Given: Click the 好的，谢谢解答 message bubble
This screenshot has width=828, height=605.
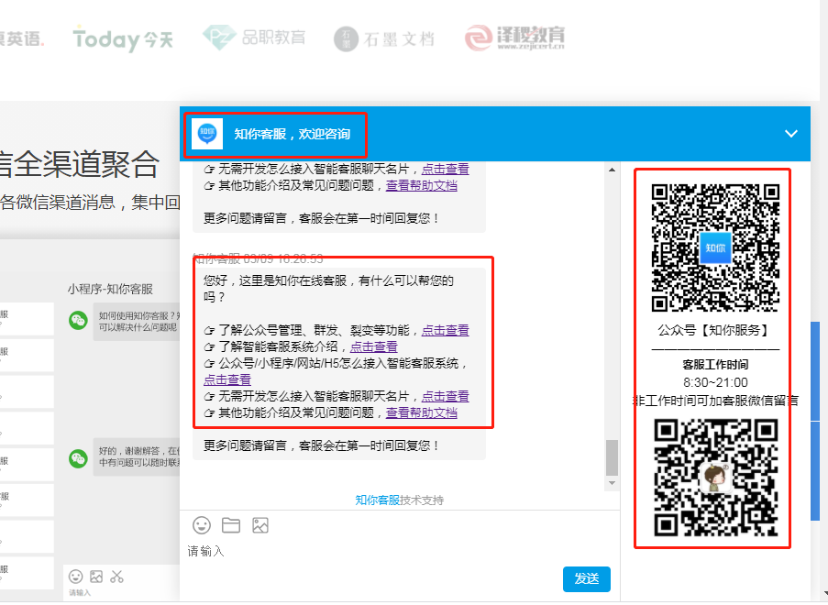Looking at the screenshot, I should click(x=138, y=456).
